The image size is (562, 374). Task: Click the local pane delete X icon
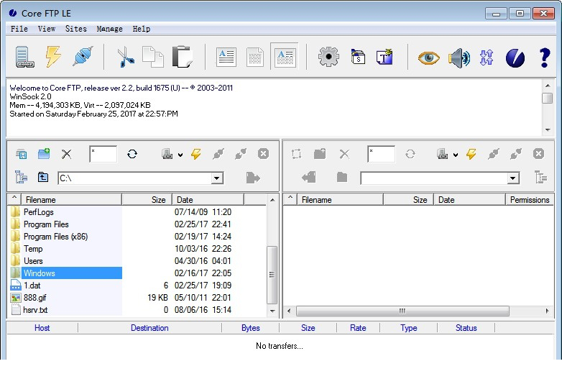tap(66, 154)
